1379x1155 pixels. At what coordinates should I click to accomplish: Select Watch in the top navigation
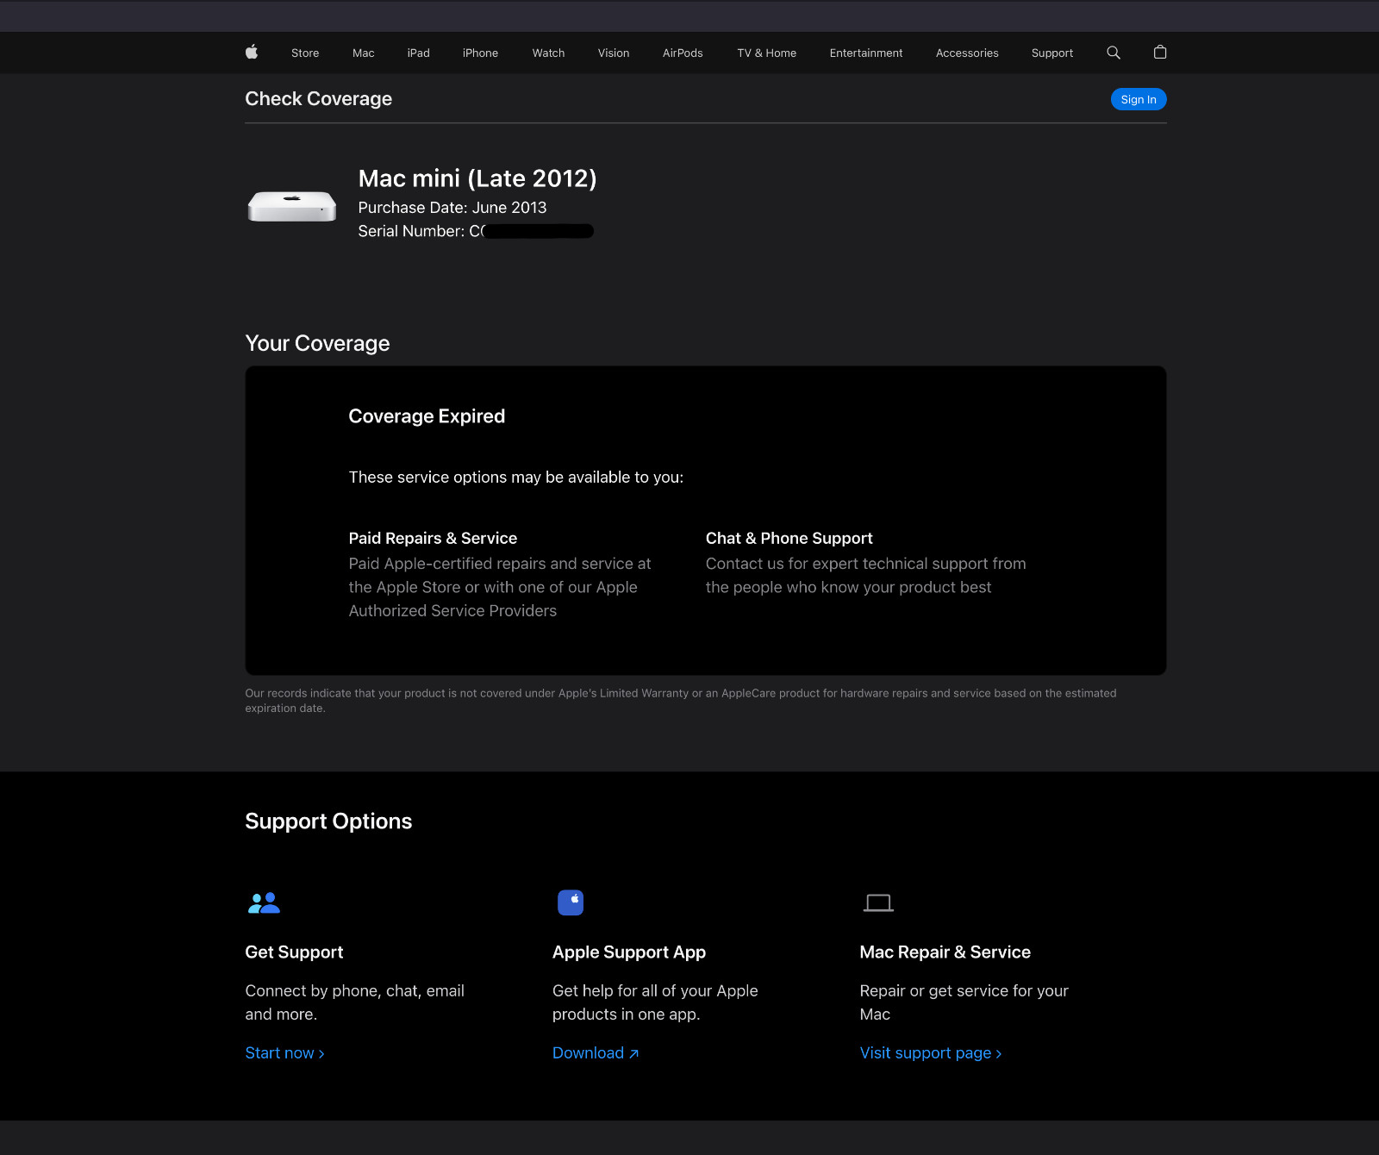[x=548, y=53]
